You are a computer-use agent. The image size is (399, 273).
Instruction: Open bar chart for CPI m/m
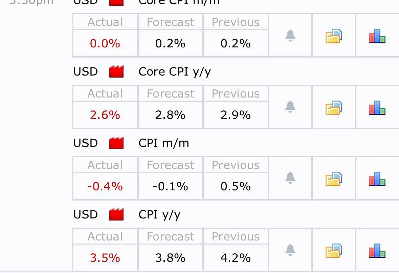[x=377, y=179]
